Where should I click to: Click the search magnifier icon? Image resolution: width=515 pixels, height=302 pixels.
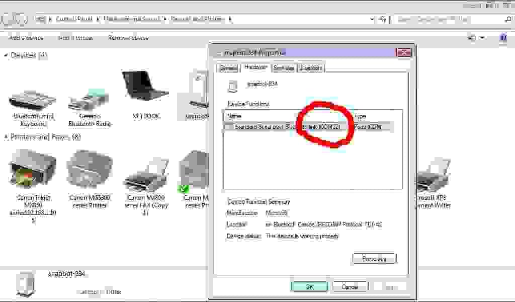(508, 20)
